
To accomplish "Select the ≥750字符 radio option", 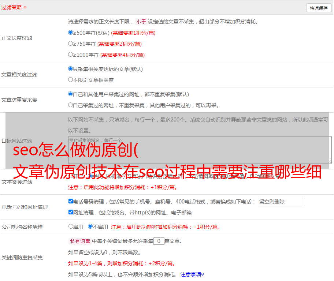I will point(70,44).
